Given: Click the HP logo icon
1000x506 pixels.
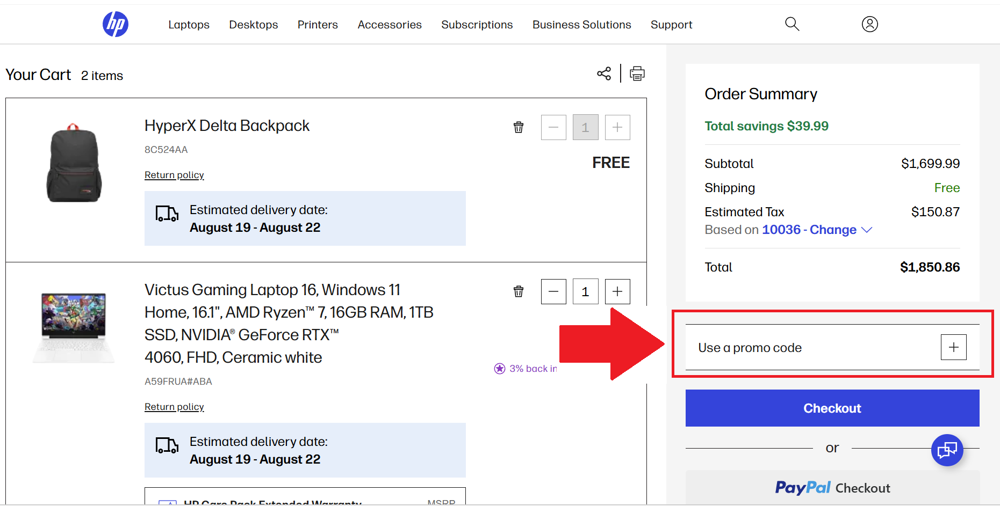Looking at the screenshot, I should (x=116, y=24).
